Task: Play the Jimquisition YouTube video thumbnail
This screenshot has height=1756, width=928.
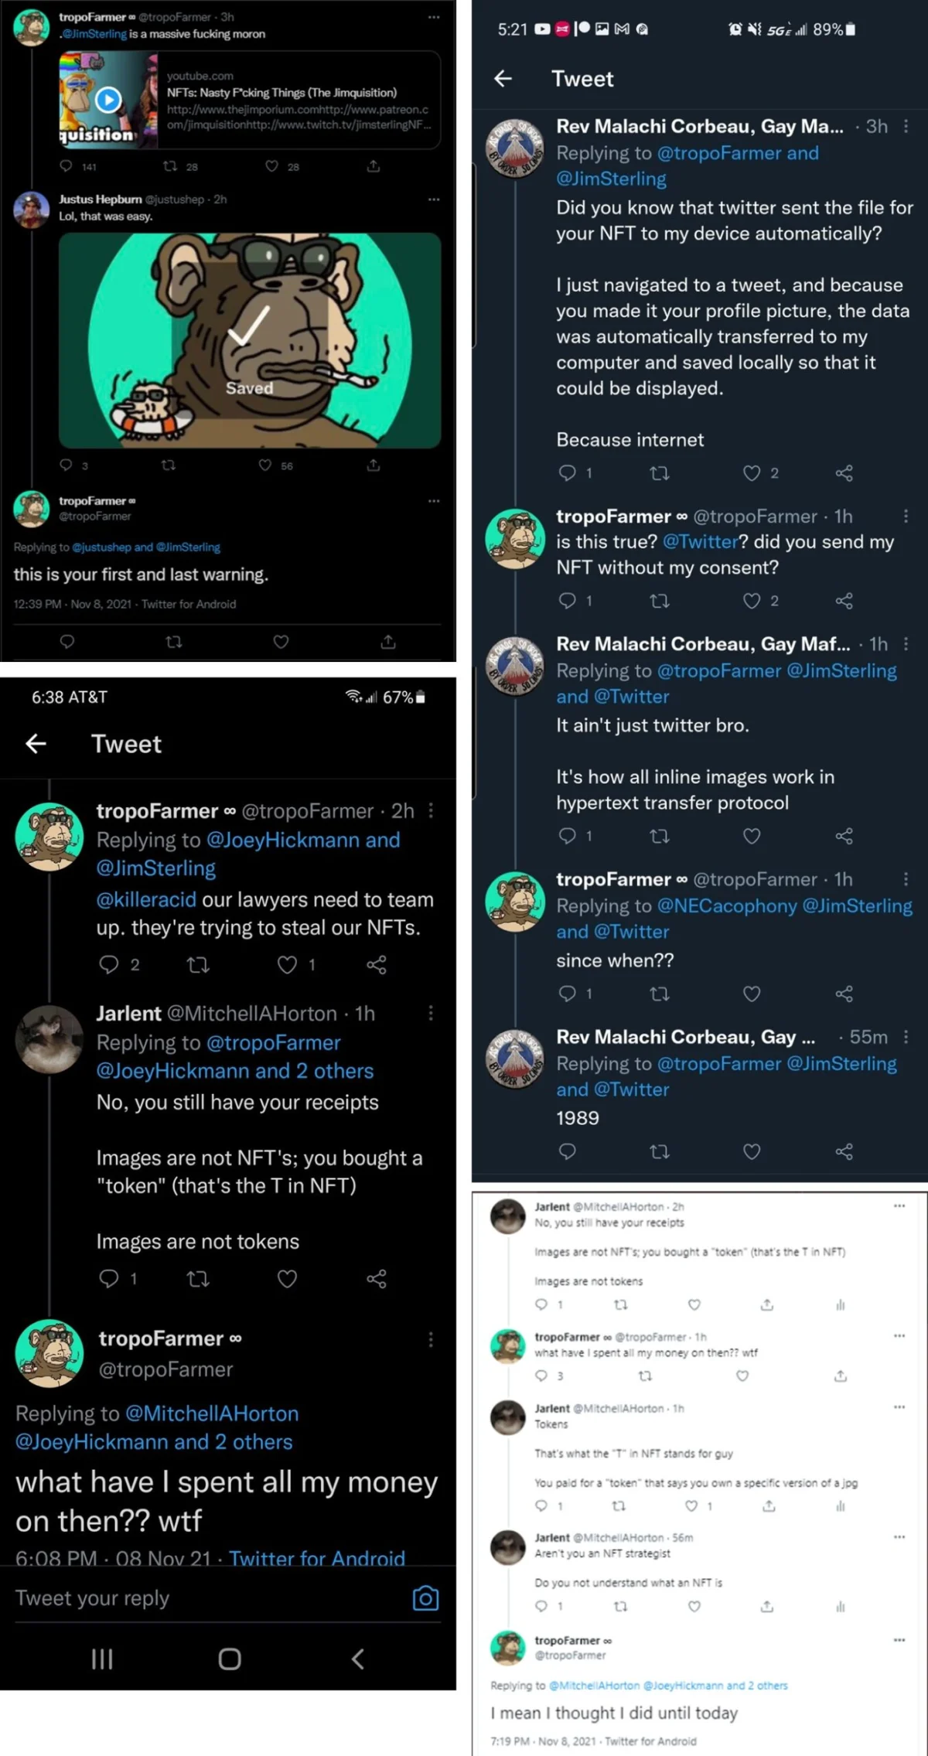Action: (x=108, y=100)
